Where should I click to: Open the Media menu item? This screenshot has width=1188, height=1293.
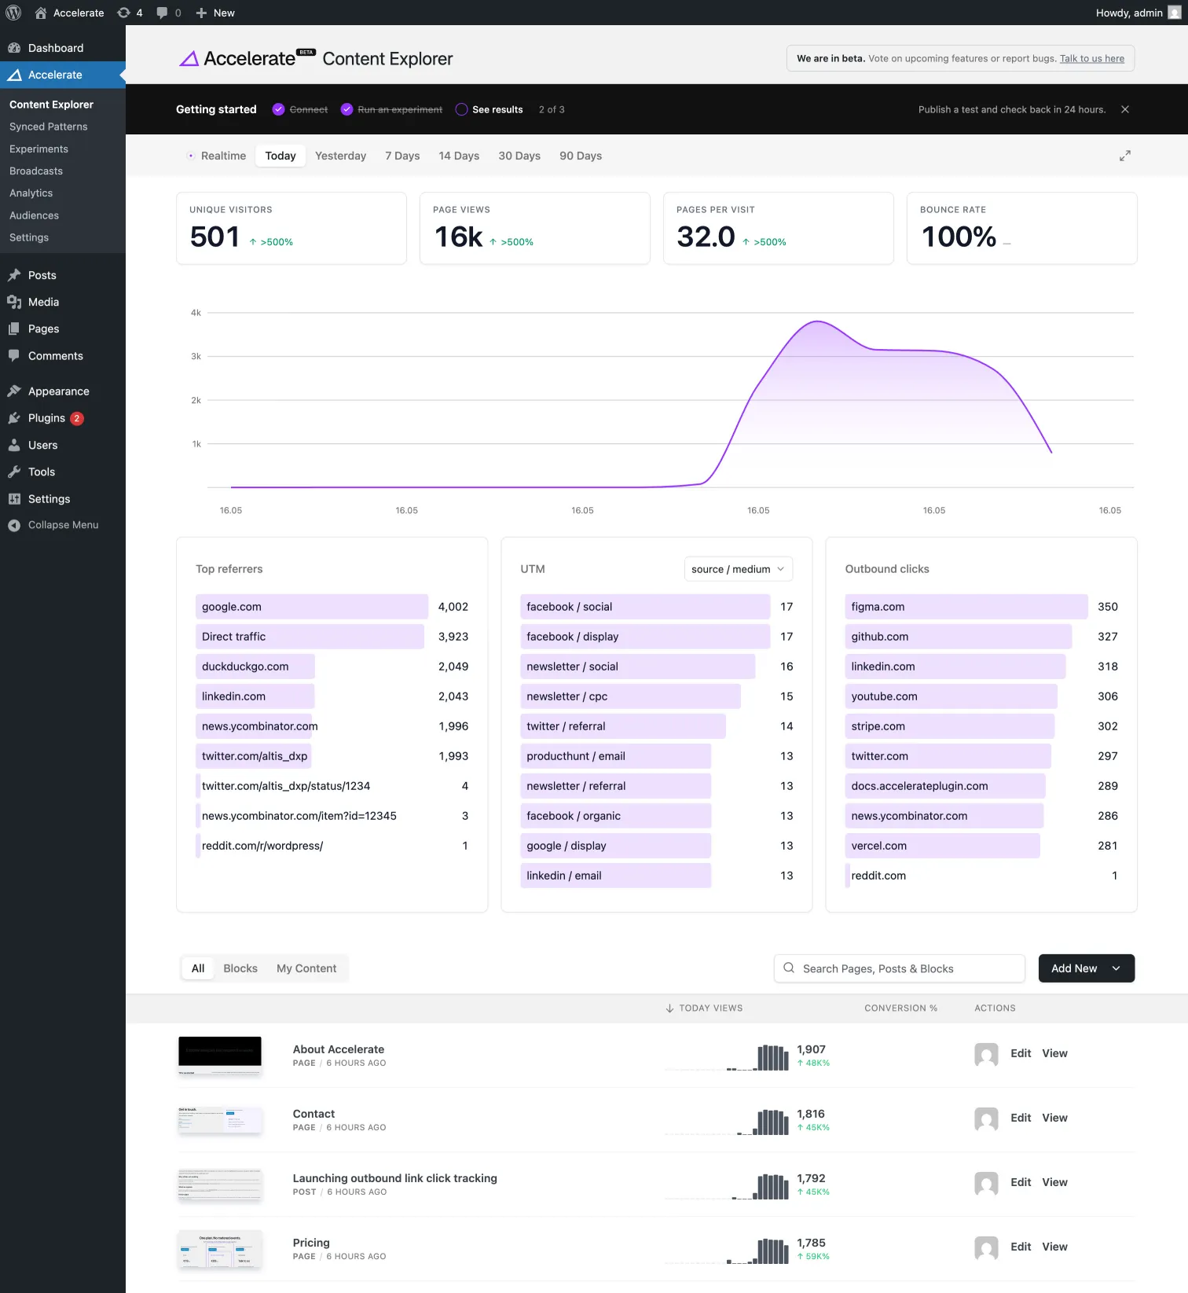(63, 302)
